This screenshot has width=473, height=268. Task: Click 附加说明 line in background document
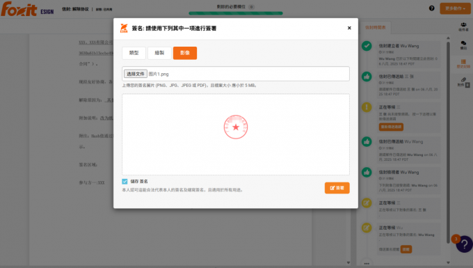pos(96,118)
